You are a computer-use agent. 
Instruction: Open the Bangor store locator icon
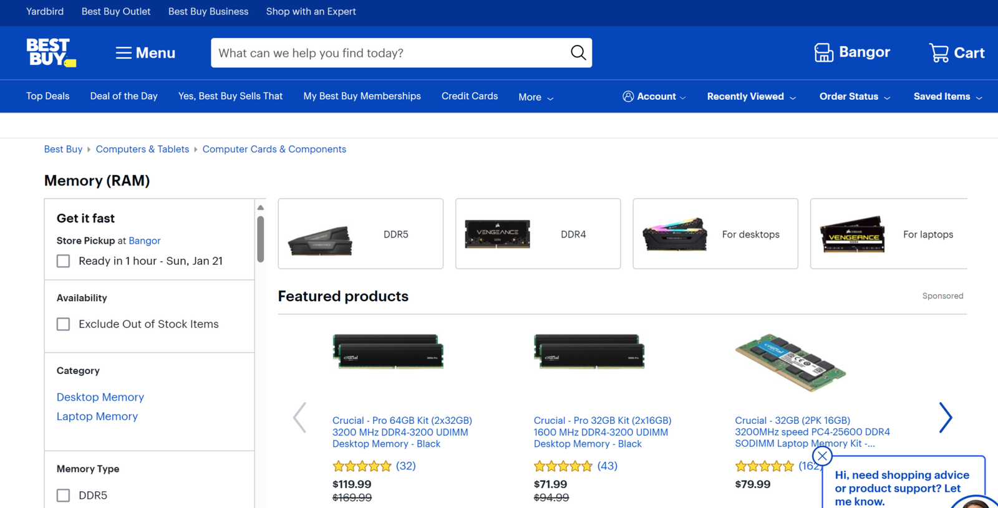823,53
